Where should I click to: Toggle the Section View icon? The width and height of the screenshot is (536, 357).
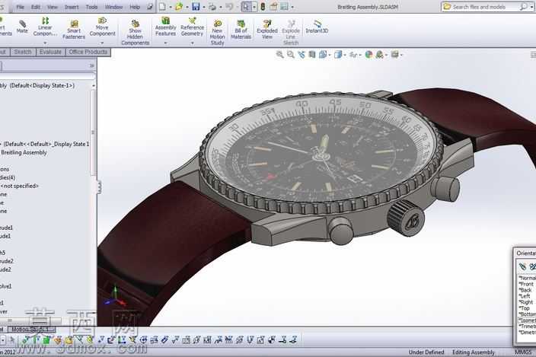point(311,55)
